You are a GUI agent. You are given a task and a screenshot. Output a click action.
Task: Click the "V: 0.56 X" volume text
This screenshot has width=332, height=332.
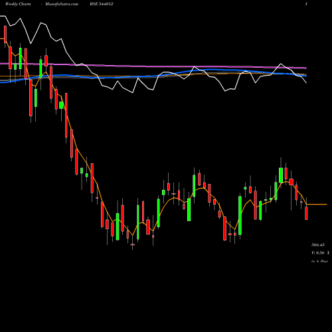(x=321, y=253)
